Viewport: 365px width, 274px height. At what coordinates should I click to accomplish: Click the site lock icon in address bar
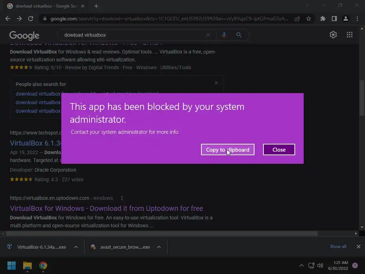tap(45, 19)
